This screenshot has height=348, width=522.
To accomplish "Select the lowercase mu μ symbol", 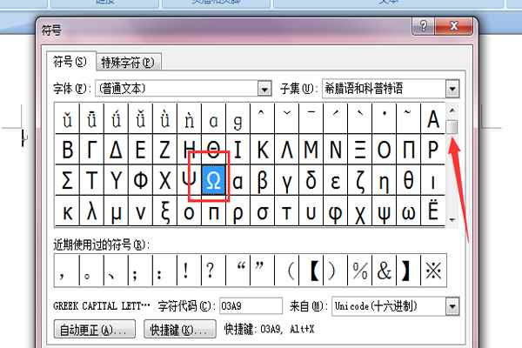I will [x=116, y=211].
